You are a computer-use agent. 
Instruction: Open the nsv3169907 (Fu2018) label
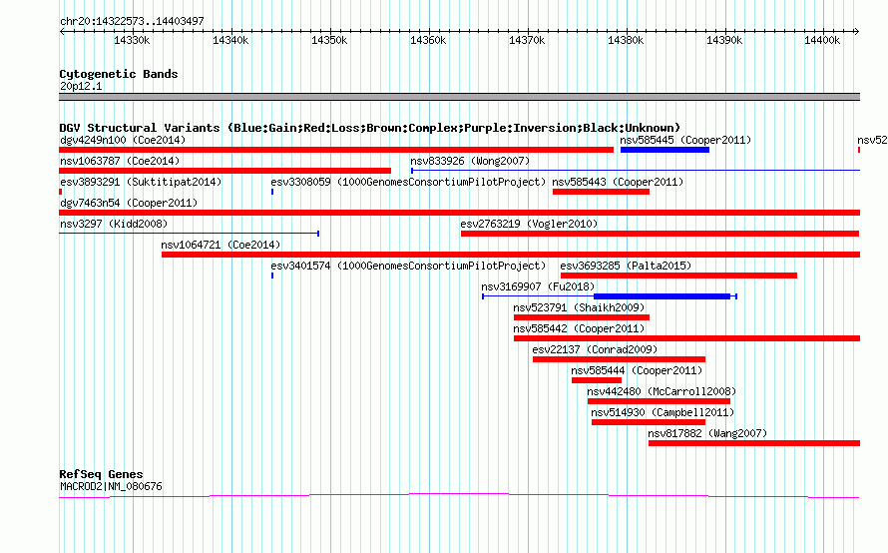click(538, 286)
